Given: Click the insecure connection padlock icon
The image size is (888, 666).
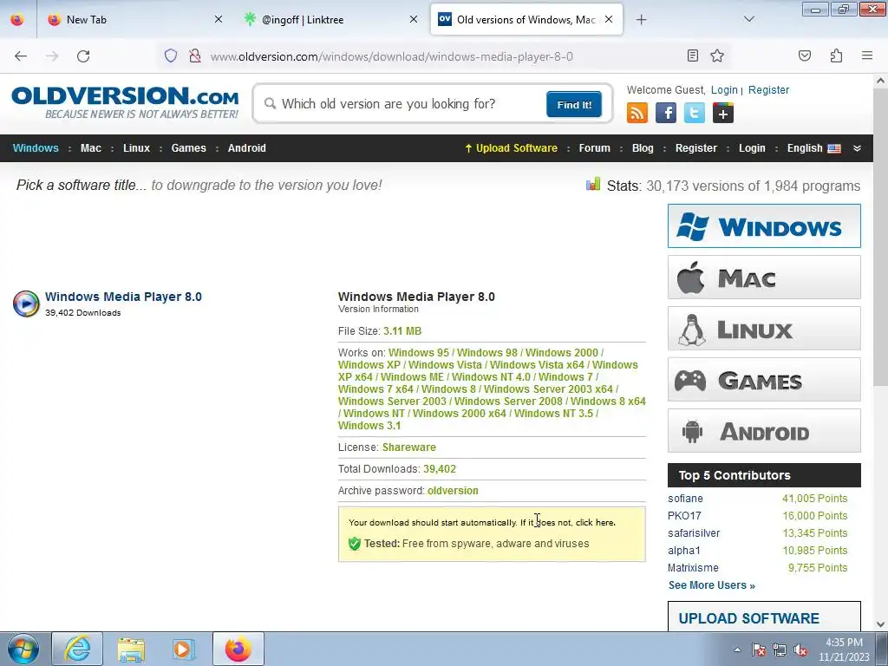Looking at the screenshot, I should tap(195, 56).
